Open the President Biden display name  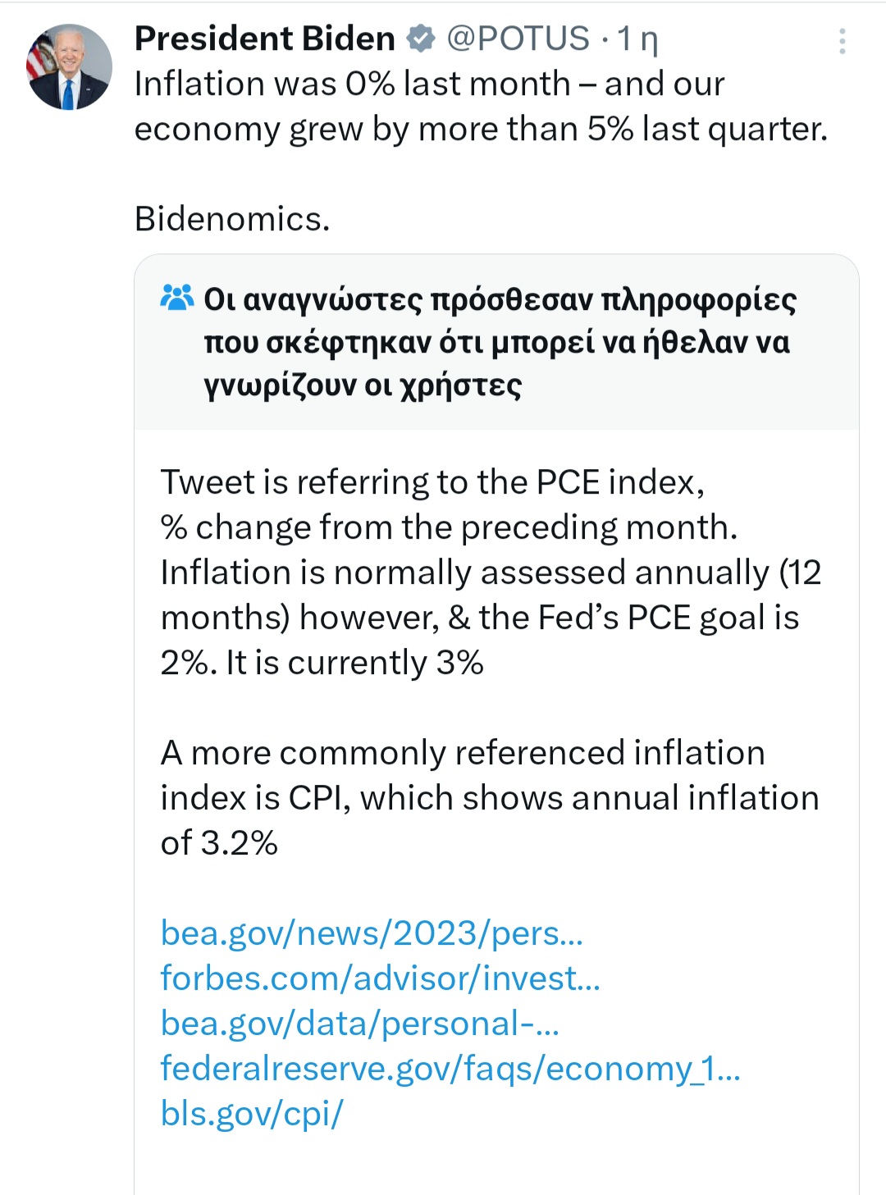(x=264, y=39)
